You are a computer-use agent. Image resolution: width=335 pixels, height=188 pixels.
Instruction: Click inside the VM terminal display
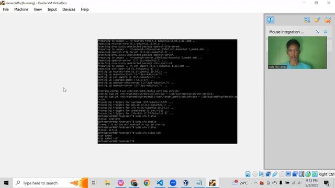[167, 91]
